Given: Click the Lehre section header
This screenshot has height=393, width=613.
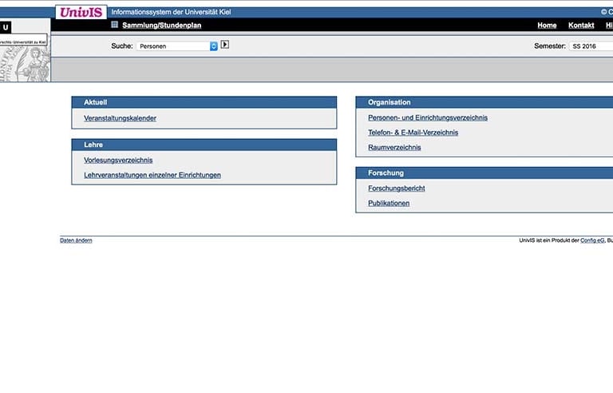Looking at the screenshot, I should pyautogui.click(x=204, y=145).
